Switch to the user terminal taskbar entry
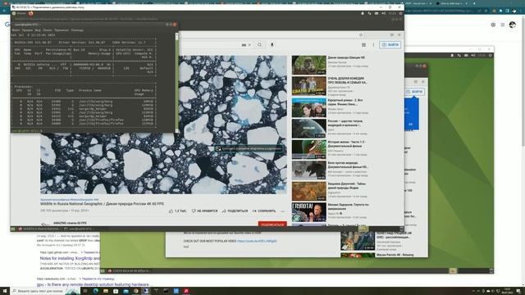Screen dimensions: 525x295 point(79,229)
